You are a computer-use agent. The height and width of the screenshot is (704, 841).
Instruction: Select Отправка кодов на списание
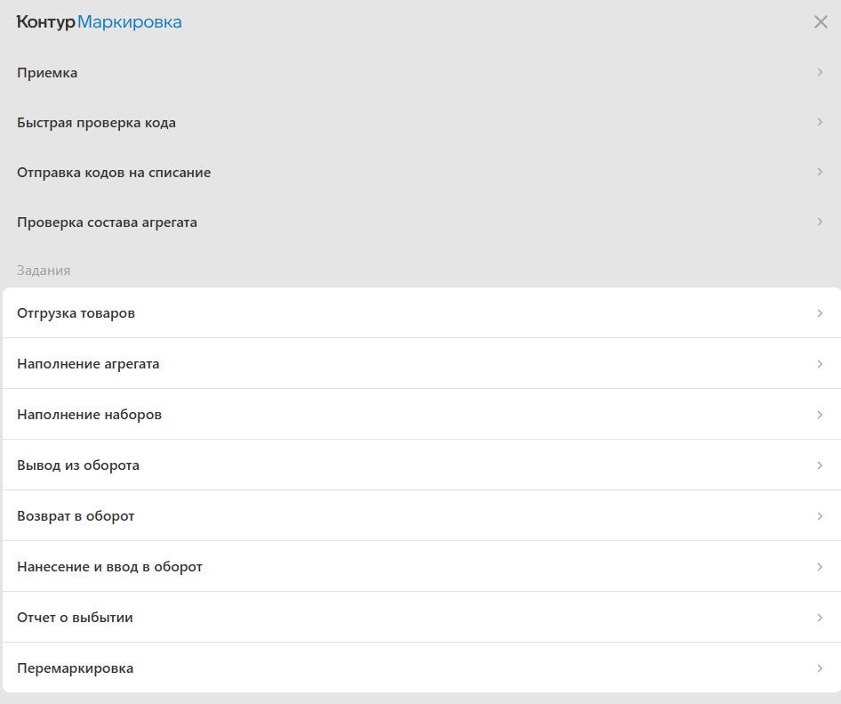tap(420, 173)
